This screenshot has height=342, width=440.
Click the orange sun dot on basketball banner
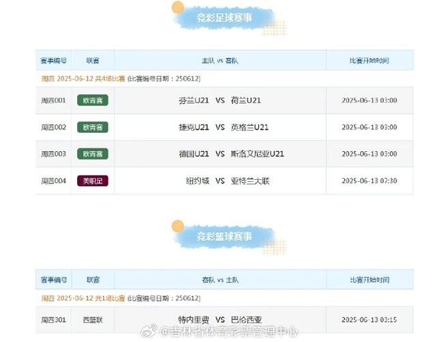pyautogui.click(x=178, y=226)
